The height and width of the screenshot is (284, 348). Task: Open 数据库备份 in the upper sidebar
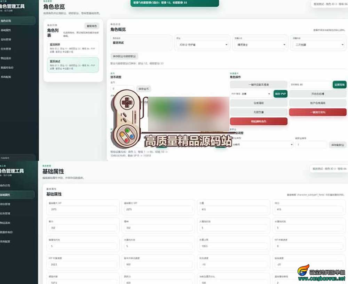pyautogui.click(x=17, y=68)
